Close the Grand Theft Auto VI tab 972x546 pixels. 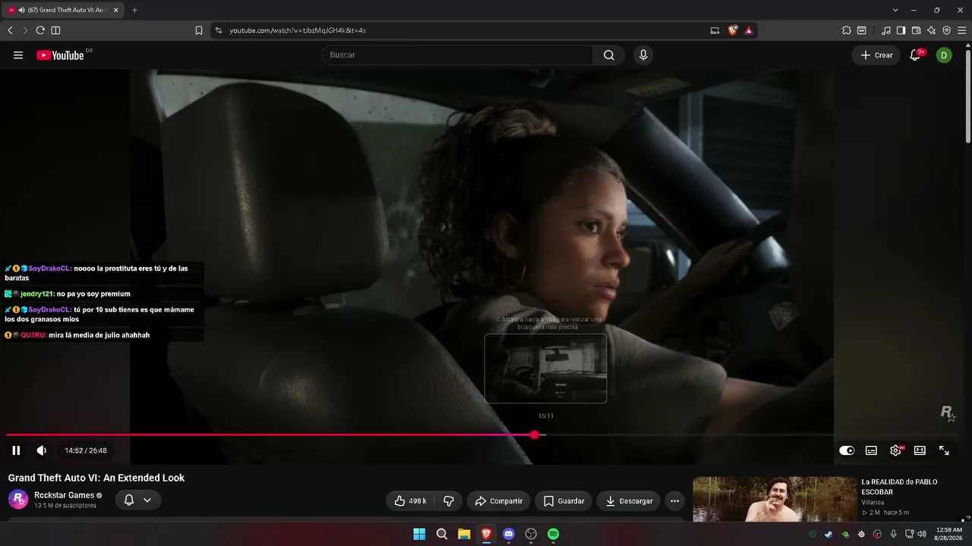(116, 10)
